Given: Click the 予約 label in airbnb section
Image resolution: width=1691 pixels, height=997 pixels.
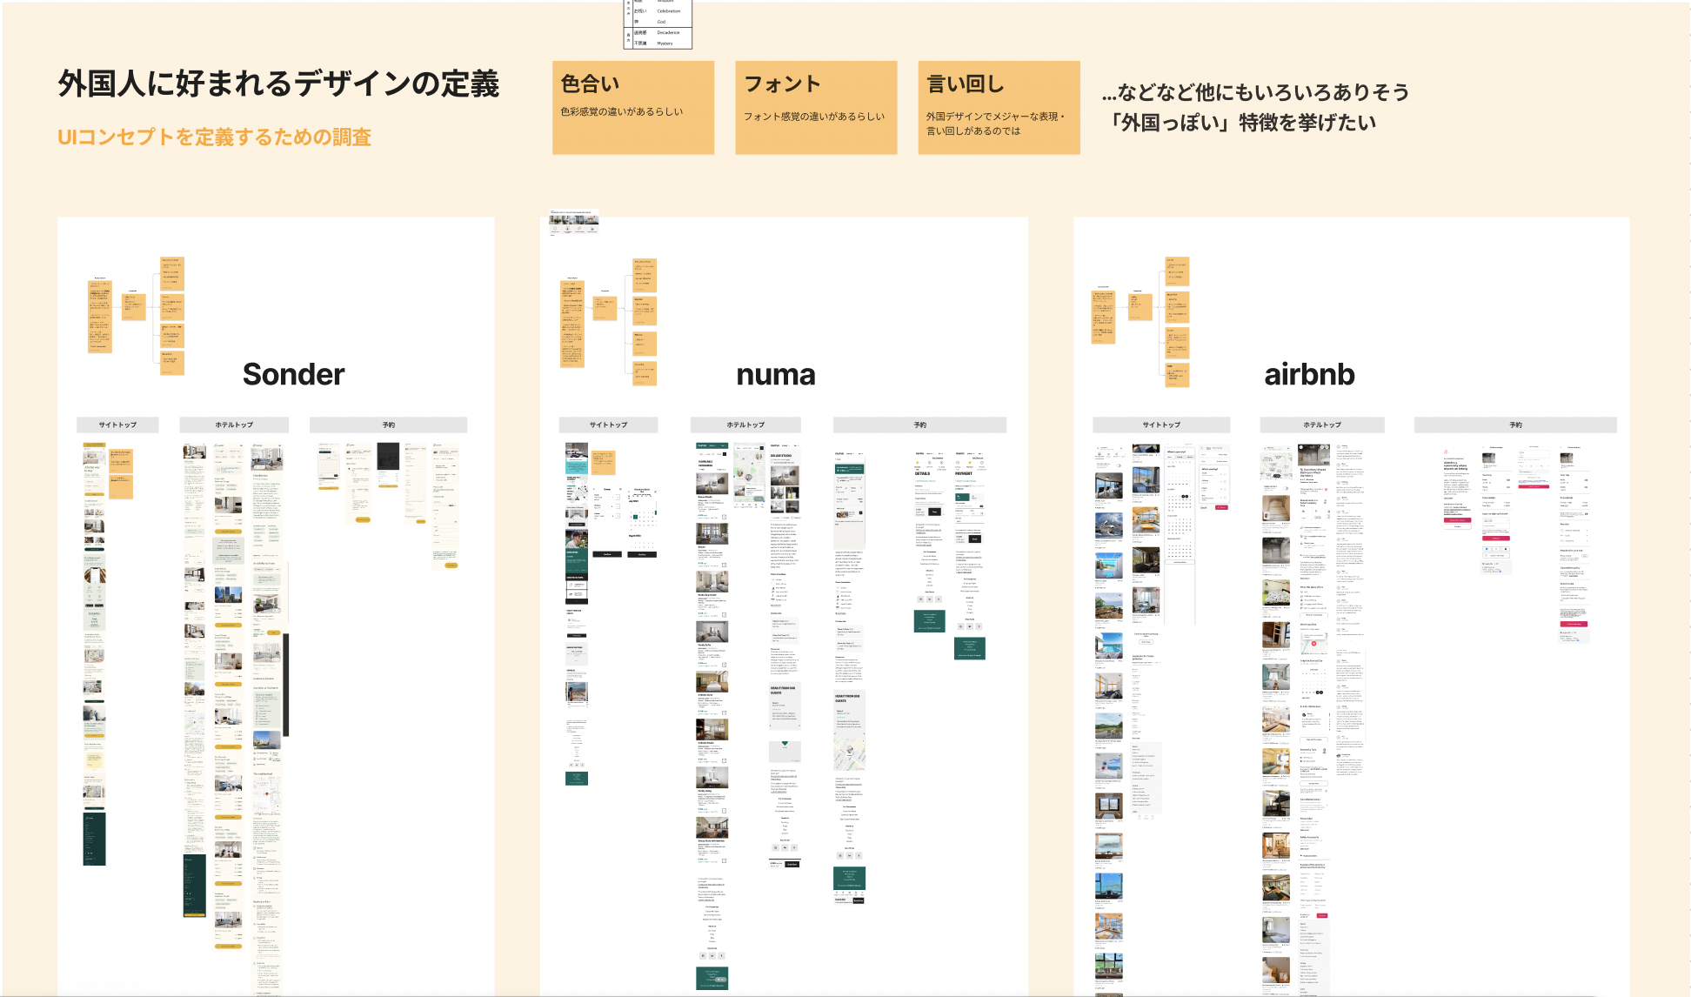Looking at the screenshot, I should tap(1515, 425).
